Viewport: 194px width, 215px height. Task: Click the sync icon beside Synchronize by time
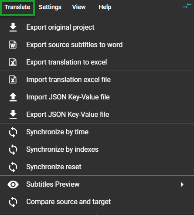pos(13,132)
